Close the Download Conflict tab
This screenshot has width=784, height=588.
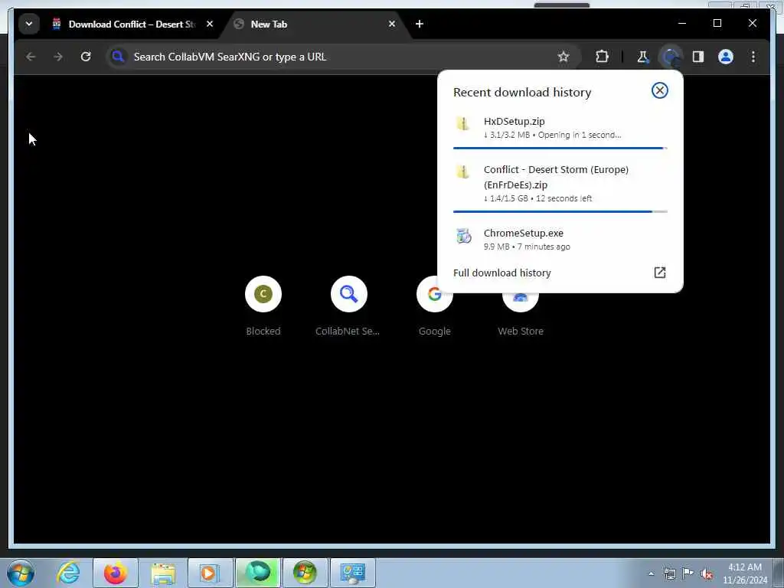(210, 24)
